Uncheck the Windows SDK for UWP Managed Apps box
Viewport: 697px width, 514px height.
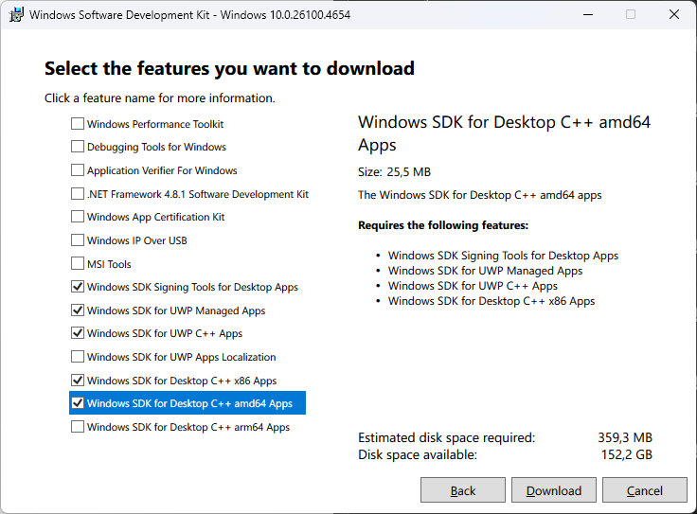pyautogui.click(x=78, y=310)
